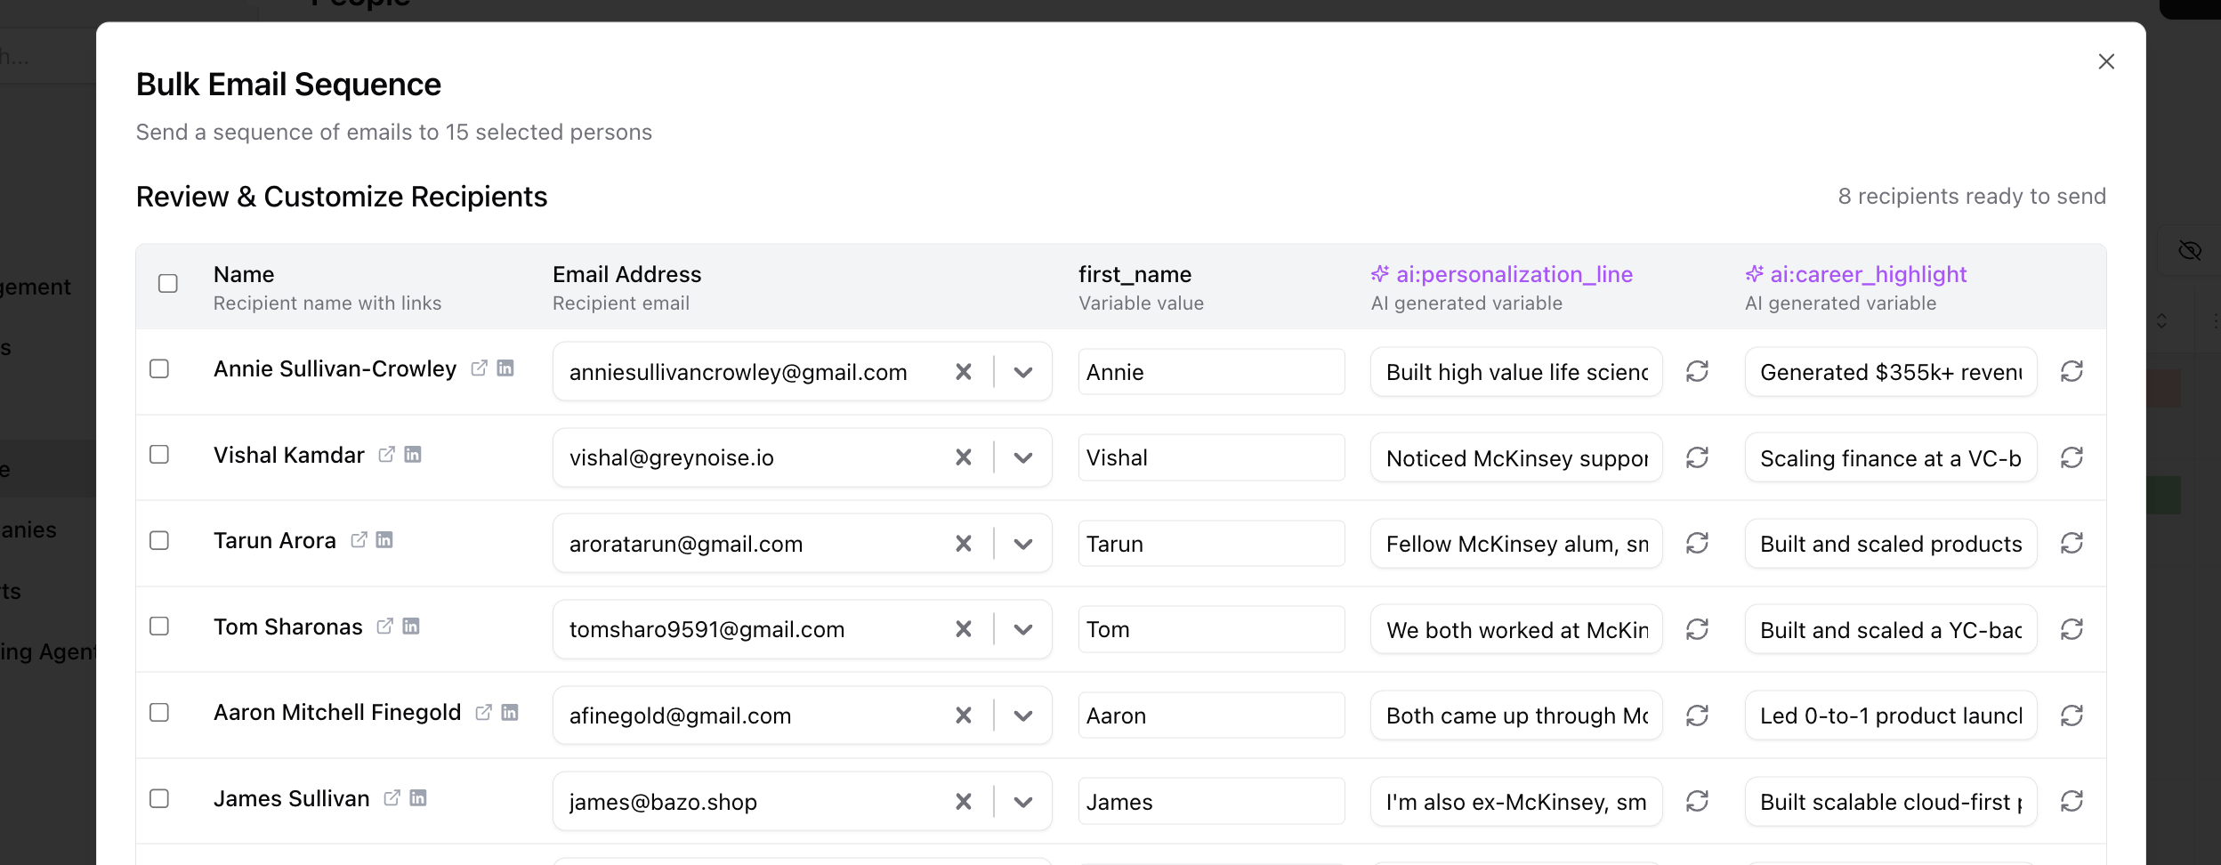2221x865 pixels.
Task: Open Vishal Kamdar's LinkedIn icon
Action: 413,454
